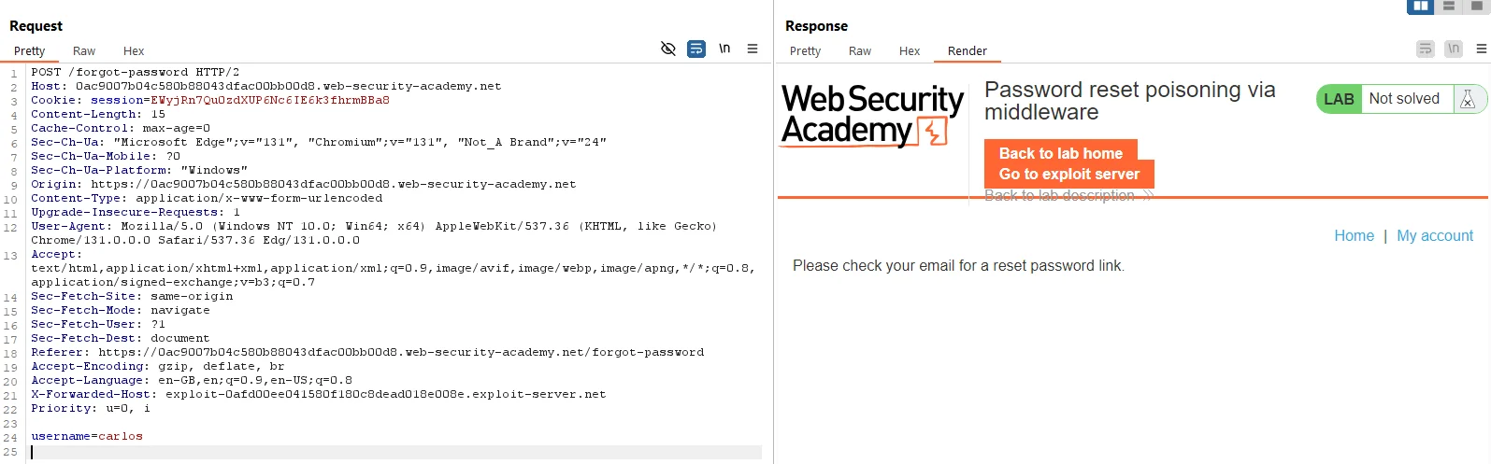Image resolution: width=1491 pixels, height=464 pixels.
Task: Toggle the hide non-printable eye icon
Action: tap(668, 49)
